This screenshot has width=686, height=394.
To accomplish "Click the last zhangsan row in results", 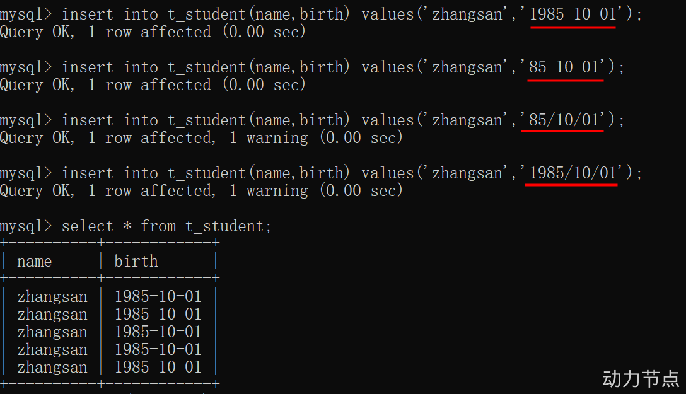I will (x=109, y=368).
